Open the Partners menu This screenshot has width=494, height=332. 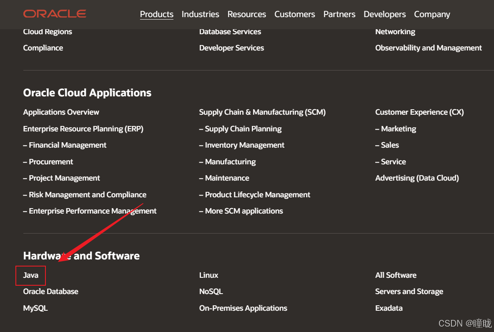pos(339,14)
